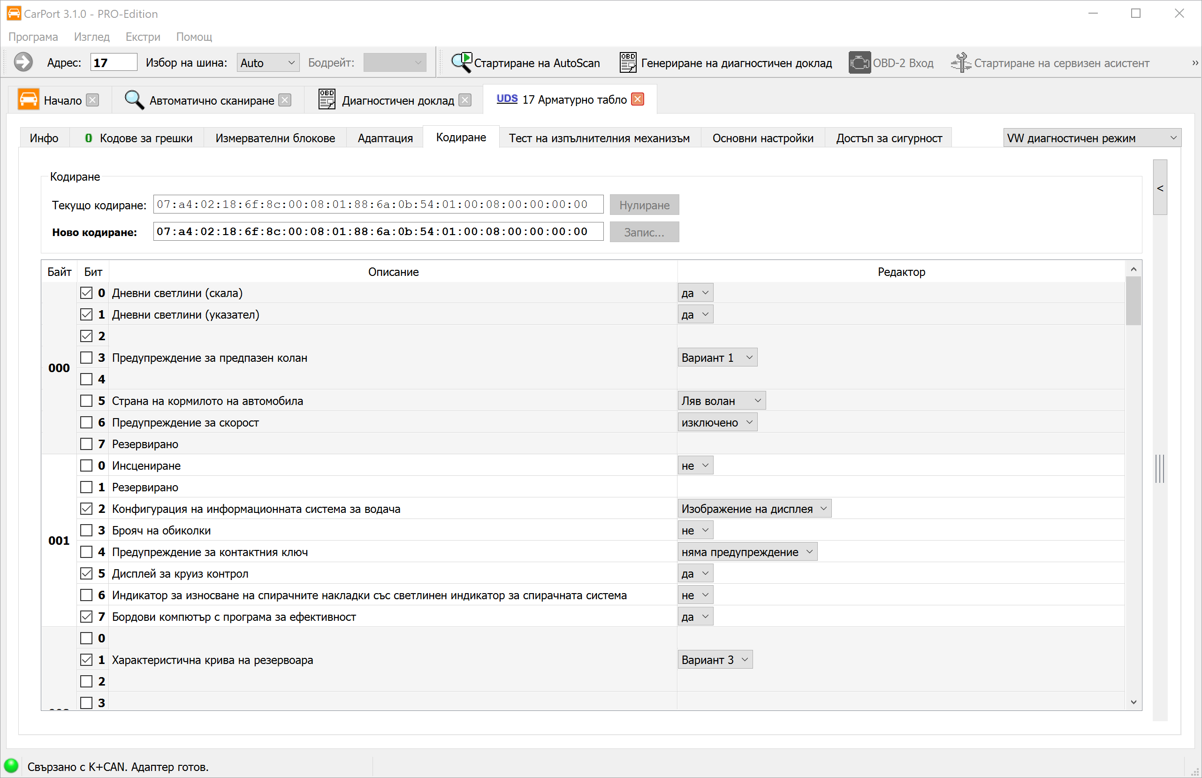Enable the Брояч на обиколки checkbox
Image resolution: width=1202 pixels, height=778 pixels.
pos(86,530)
